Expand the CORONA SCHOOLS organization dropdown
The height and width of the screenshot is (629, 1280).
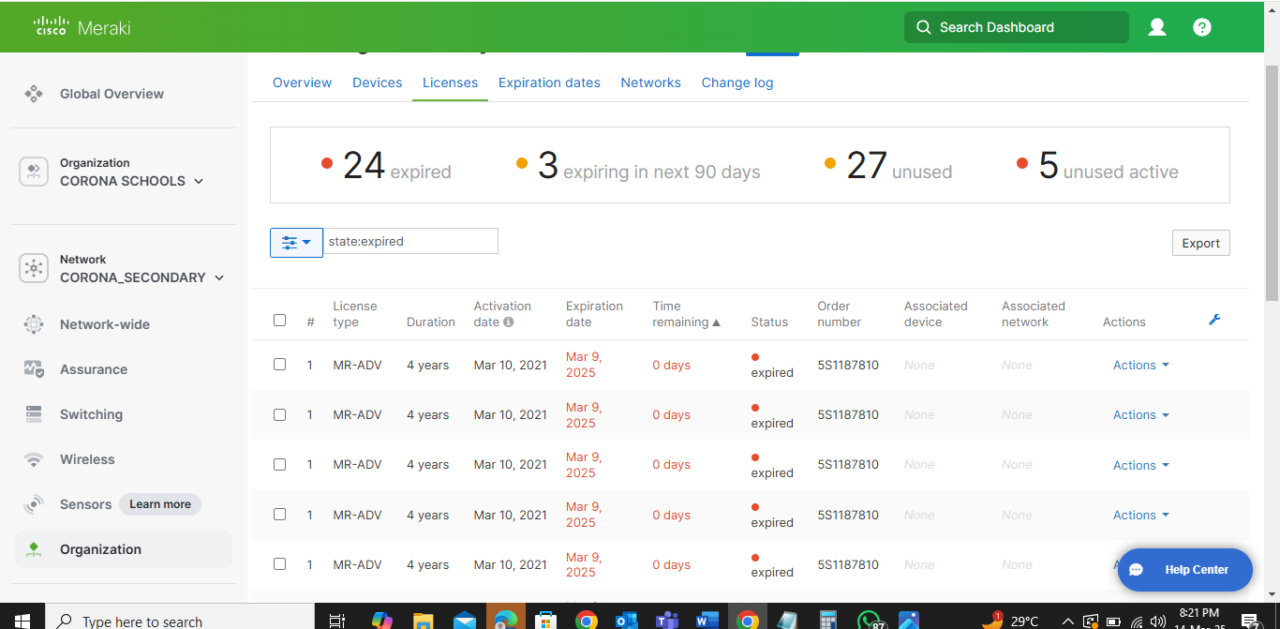(x=198, y=181)
